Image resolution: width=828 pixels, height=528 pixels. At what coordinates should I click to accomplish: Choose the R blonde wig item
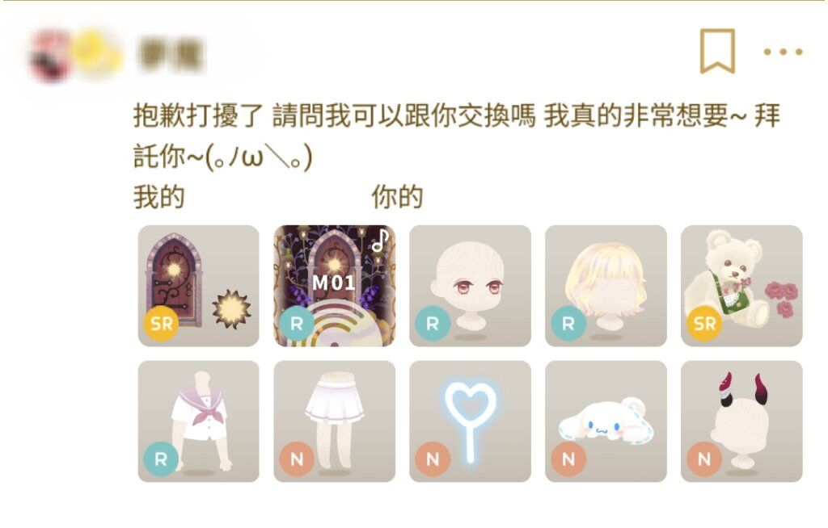pyautogui.click(x=606, y=286)
